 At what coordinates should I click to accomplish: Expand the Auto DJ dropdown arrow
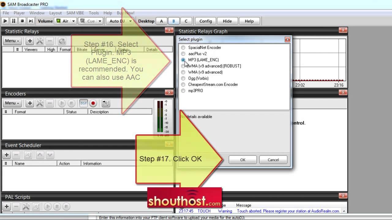(130, 21)
